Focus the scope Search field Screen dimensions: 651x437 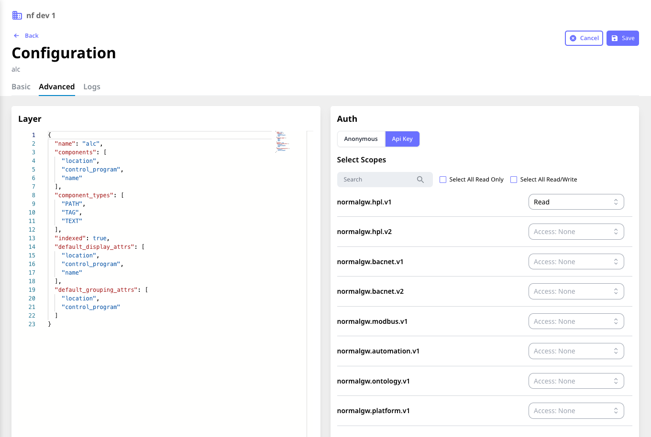click(x=385, y=180)
